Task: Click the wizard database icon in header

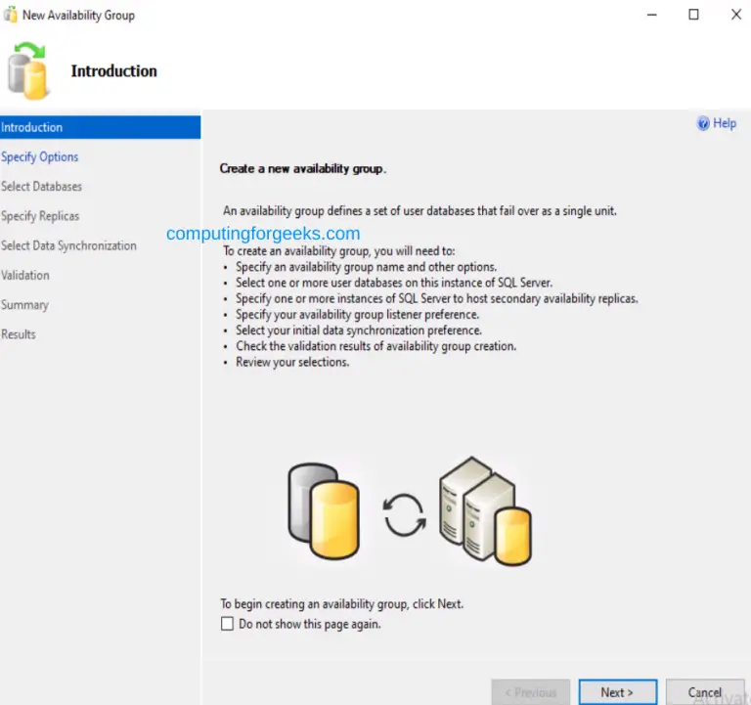Action: [29, 69]
